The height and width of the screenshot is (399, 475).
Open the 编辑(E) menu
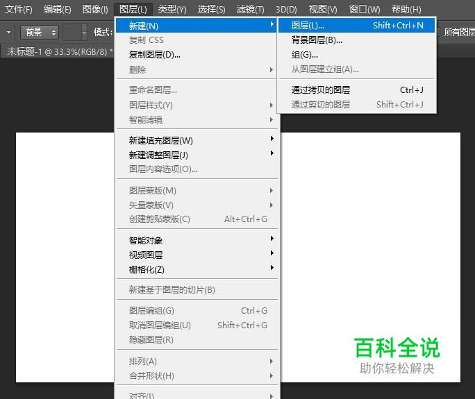click(58, 10)
